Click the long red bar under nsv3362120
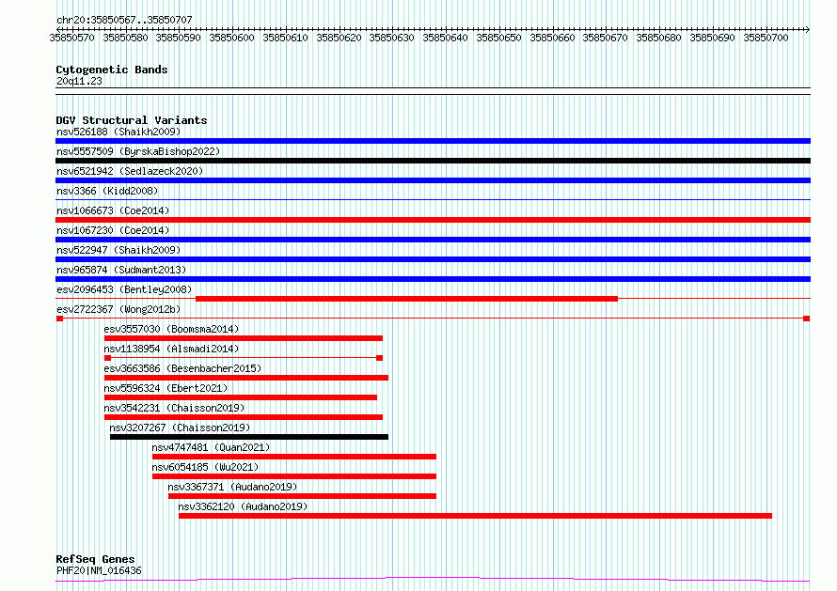 pyautogui.click(x=475, y=516)
